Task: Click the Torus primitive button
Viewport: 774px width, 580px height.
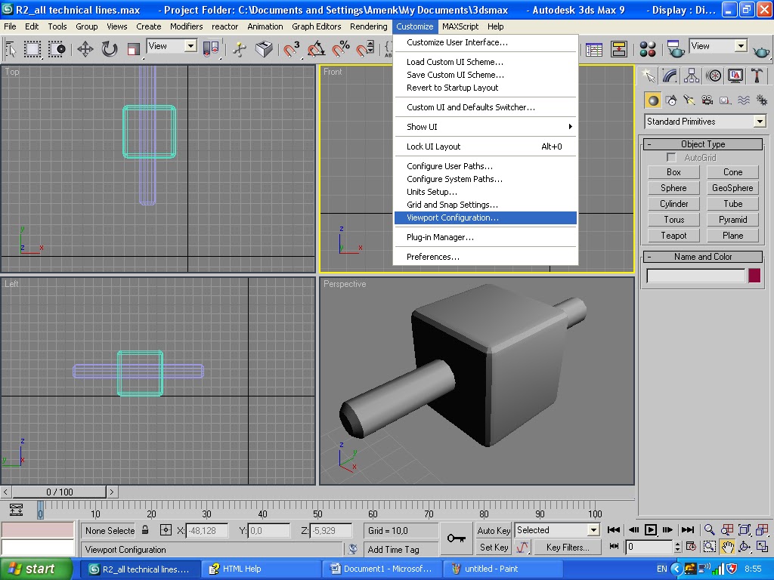Action: coord(673,220)
